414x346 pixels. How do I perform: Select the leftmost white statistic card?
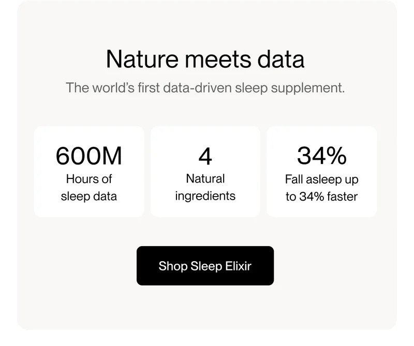click(x=88, y=171)
